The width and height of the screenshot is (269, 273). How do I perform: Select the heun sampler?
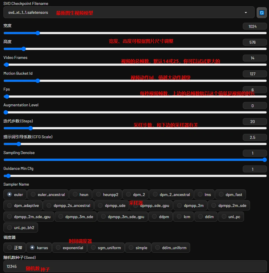(x=80, y=195)
